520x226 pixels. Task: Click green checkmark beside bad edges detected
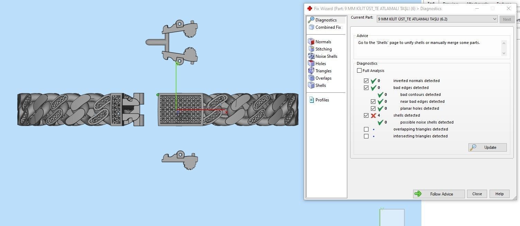pyautogui.click(x=373, y=88)
